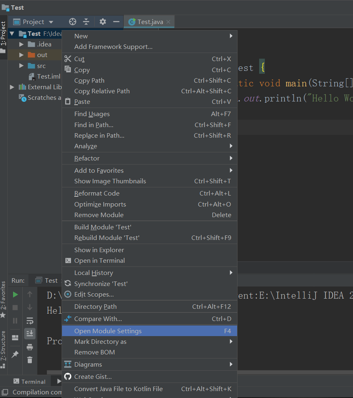Choose Compare With...
Image resolution: width=353 pixels, height=398 pixels.
pos(149,319)
